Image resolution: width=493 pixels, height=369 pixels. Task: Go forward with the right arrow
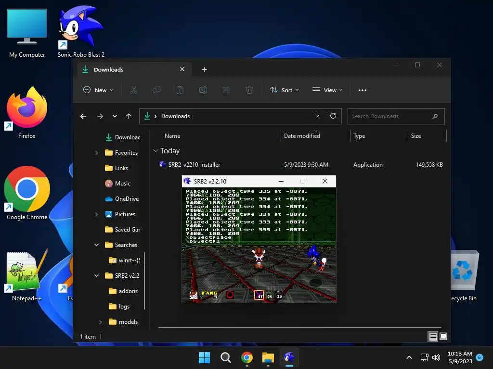click(x=100, y=116)
